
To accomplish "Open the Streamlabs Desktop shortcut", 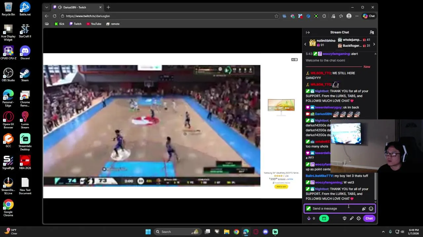I will [25, 142].
